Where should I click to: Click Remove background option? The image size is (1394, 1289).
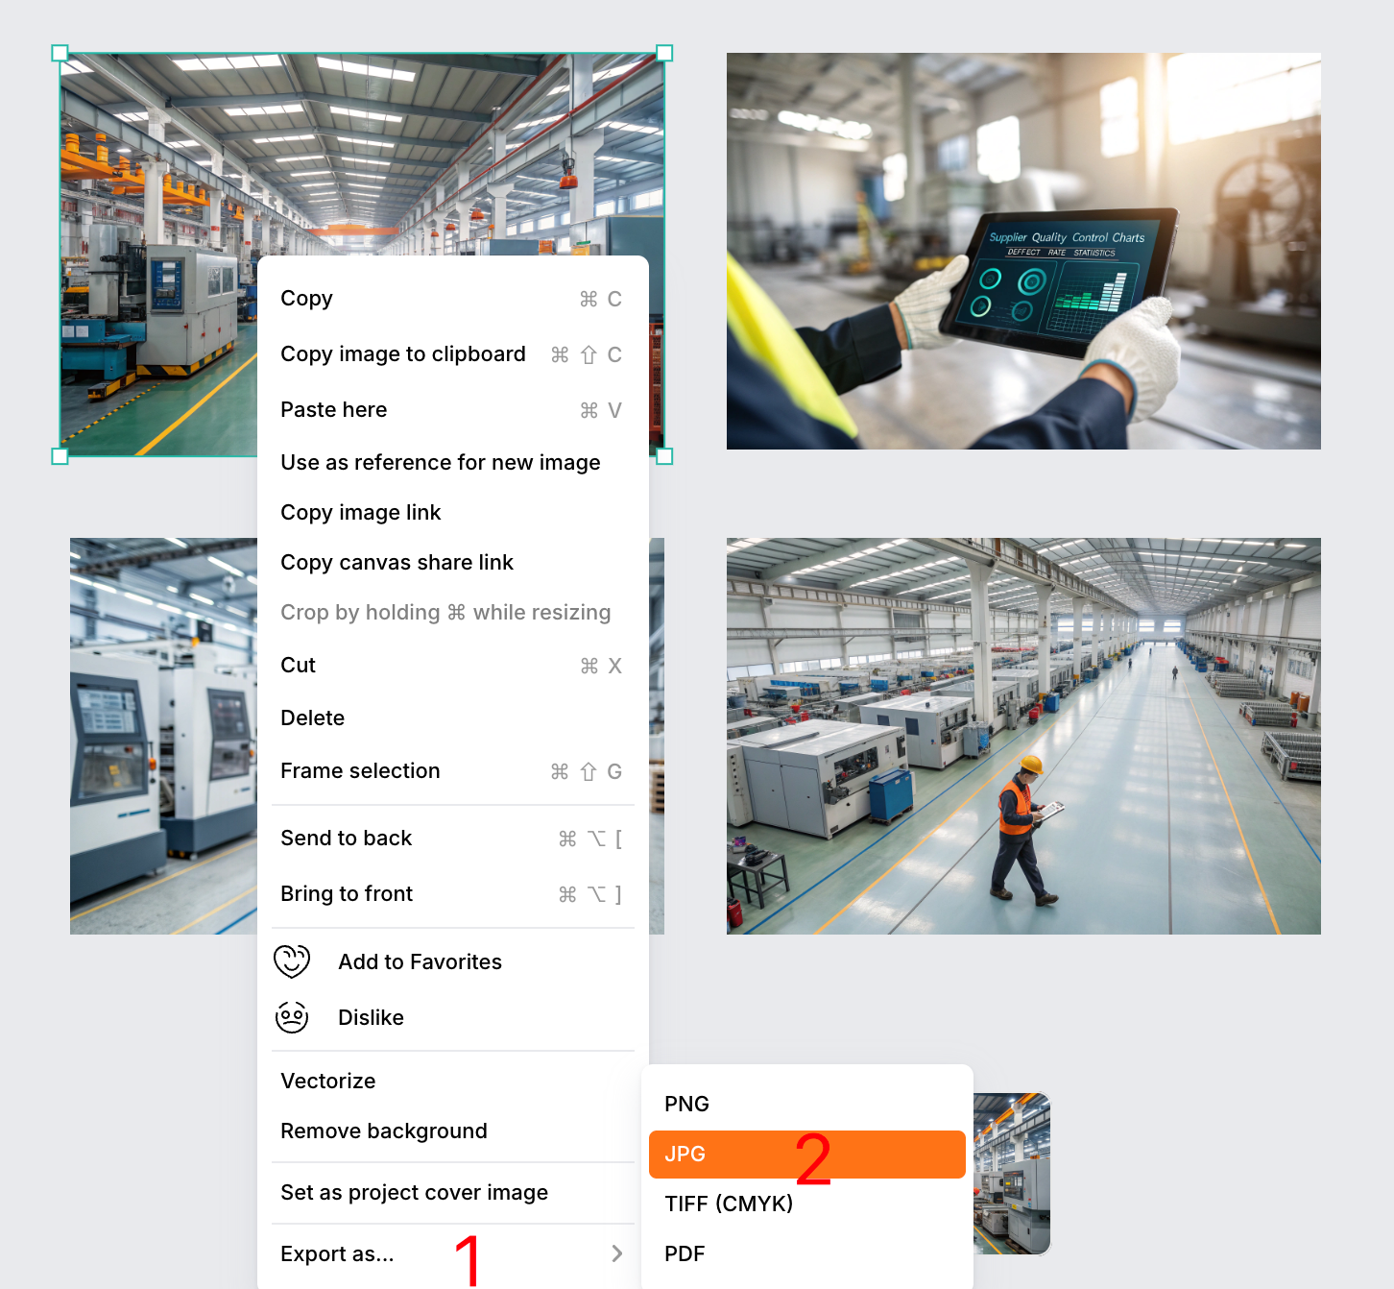tap(383, 1131)
